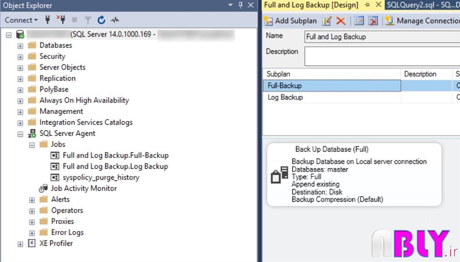Select the PolyBase tree item

(x=54, y=89)
